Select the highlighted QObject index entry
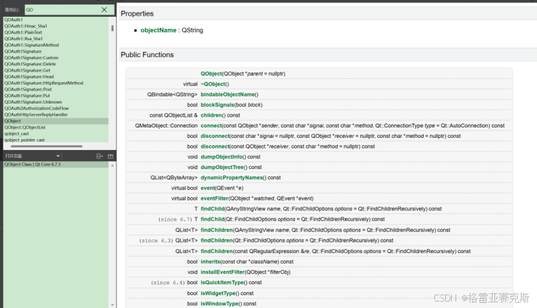Image resolution: width=537 pixels, height=308 pixels. point(56,121)
